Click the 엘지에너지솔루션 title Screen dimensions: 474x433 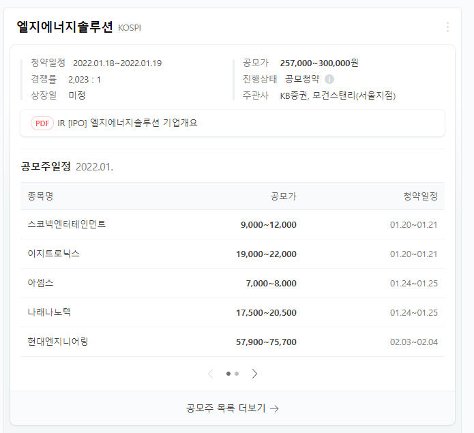[x=65, y=27]
